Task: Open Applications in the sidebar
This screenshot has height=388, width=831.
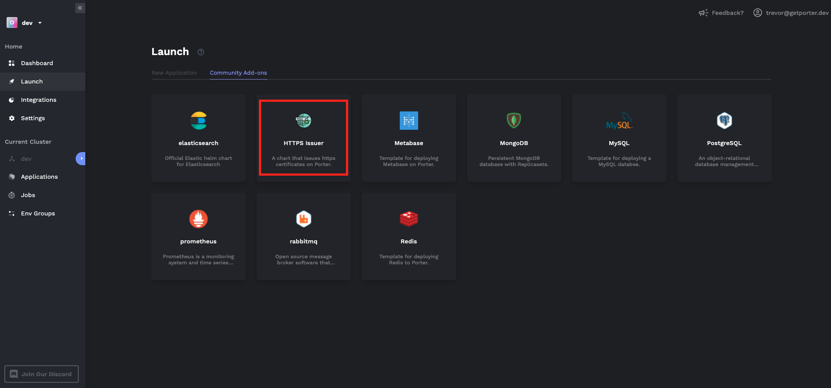Action: pyautogui.click(x=42, y=177)
